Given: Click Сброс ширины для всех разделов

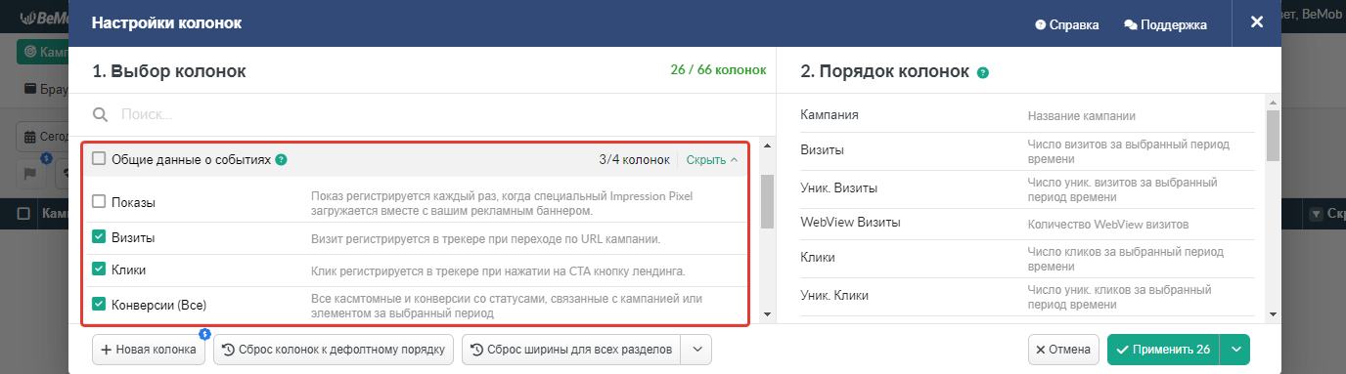Looking at the screenshot, I should click(x=571, y=350).
